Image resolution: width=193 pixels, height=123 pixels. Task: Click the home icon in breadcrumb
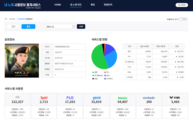[6, 19]
